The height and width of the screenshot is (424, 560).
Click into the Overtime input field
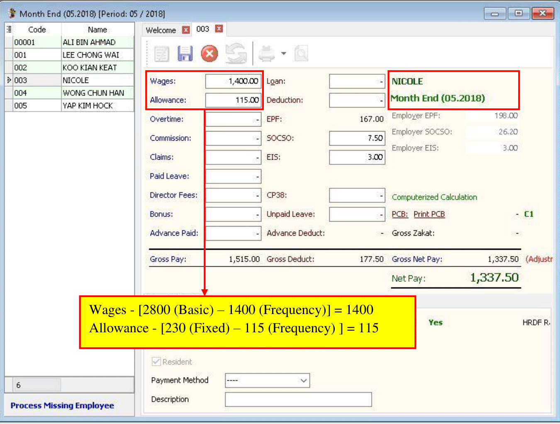point(233,119)
